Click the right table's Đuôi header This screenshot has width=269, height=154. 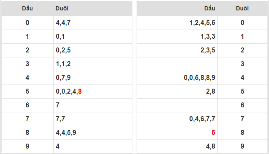pyautogui.click(x=242, y=8)
